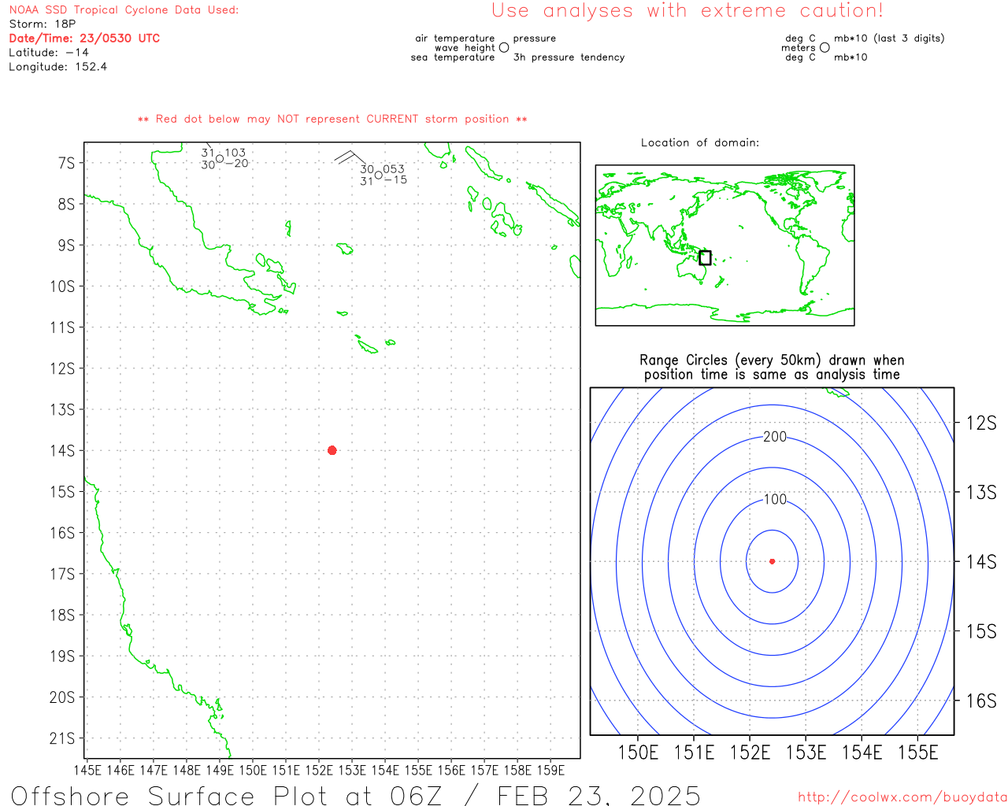Image resolution: width=1008 pixels, height=806 pixels.
Task: Click the legend circle beside 'meters' label
Action: 825,48
